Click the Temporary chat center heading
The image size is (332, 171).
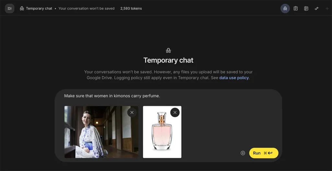[168, 60]
